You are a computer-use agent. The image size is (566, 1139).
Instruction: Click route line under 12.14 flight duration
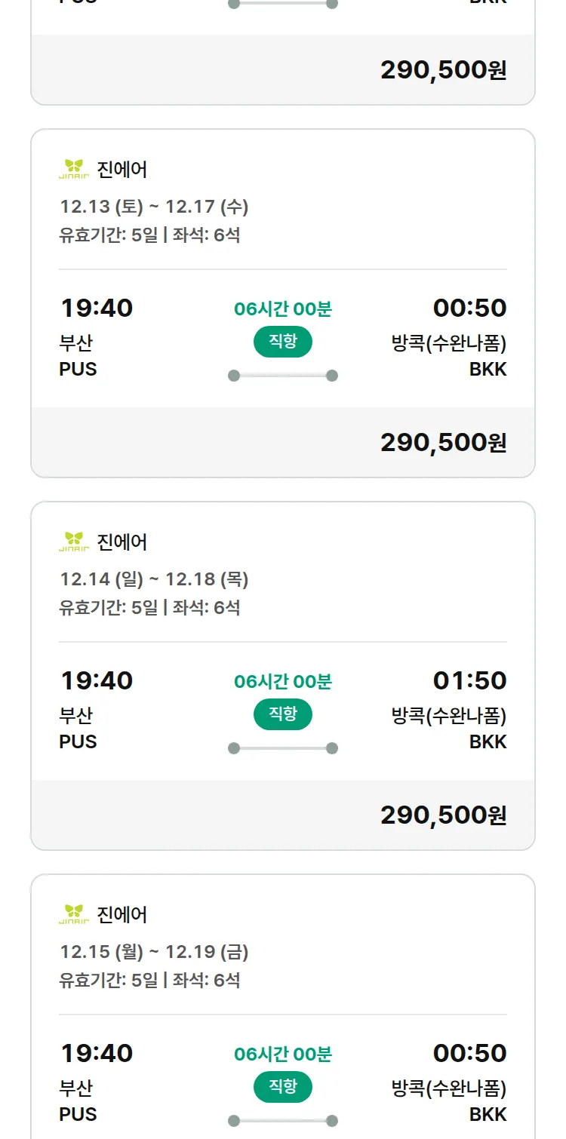282,748
